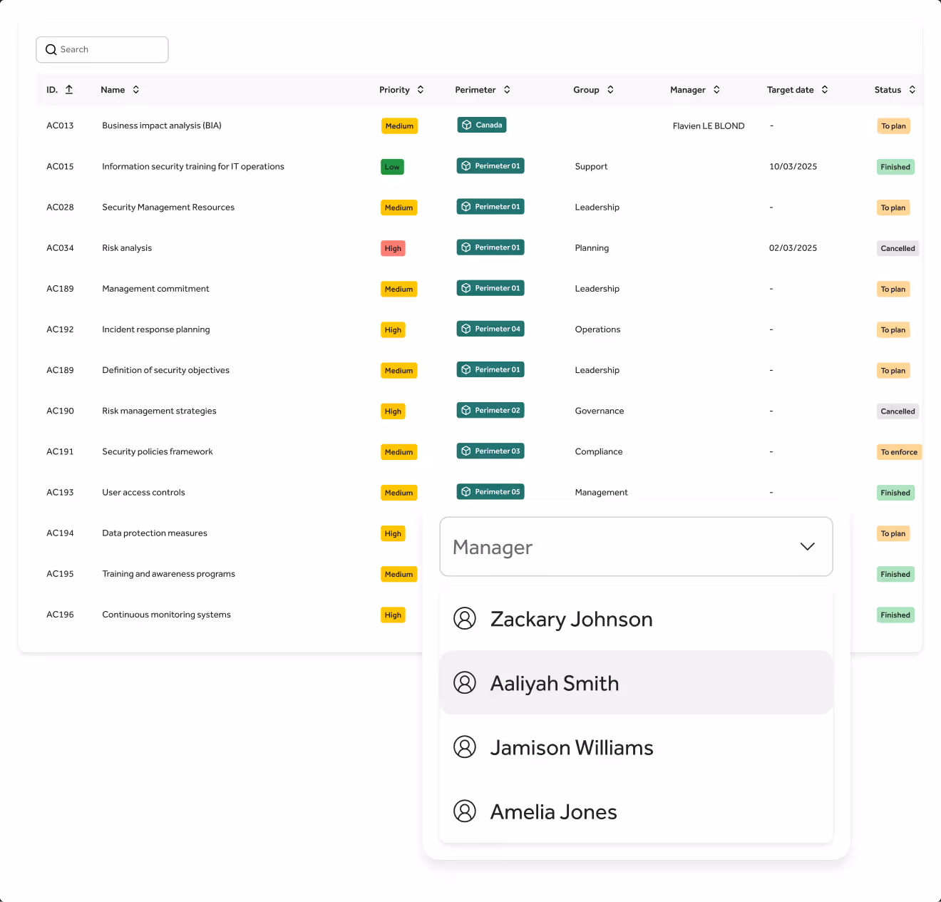941x902 pixels.
Task: Select Jamison Williams from the manager list
Action: click(x=571, y=747)
